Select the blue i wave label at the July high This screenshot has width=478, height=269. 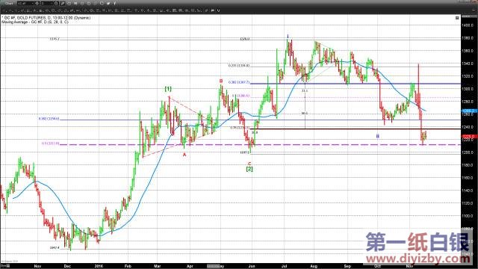pos(288,37)
